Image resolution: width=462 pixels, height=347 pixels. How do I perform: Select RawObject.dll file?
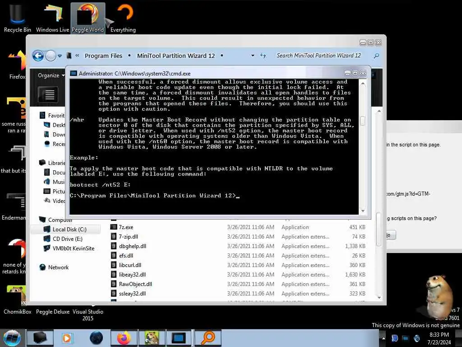(x=135, y=284)
